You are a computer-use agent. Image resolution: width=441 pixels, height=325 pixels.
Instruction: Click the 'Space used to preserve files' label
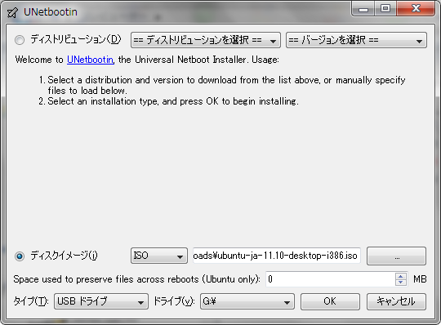[x=136, y=279]
